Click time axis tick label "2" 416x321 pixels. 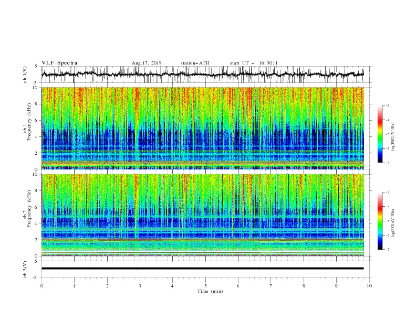tap(107, 286)
